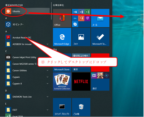
Task: Open the フォト tile
Action: [81, 37]
